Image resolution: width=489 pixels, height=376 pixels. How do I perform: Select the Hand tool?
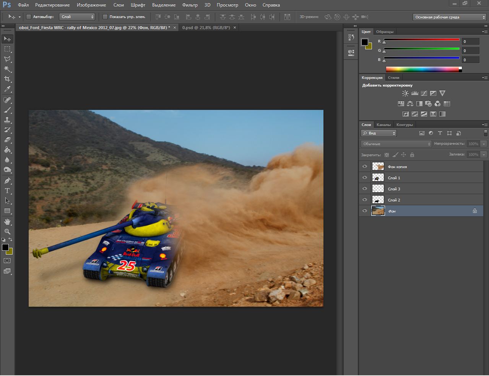tap(7, 222)
